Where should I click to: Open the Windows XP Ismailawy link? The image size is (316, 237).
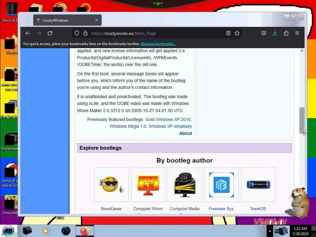[170, 126]
